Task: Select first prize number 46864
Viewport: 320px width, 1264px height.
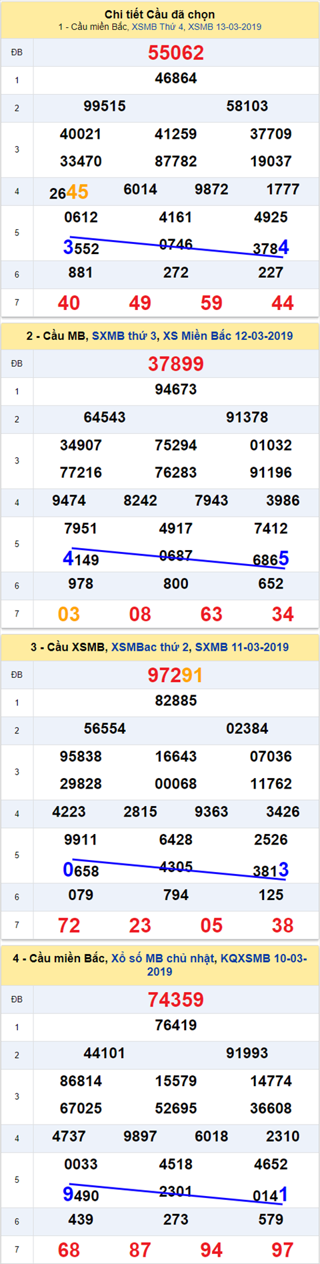Action: [176, 78]
